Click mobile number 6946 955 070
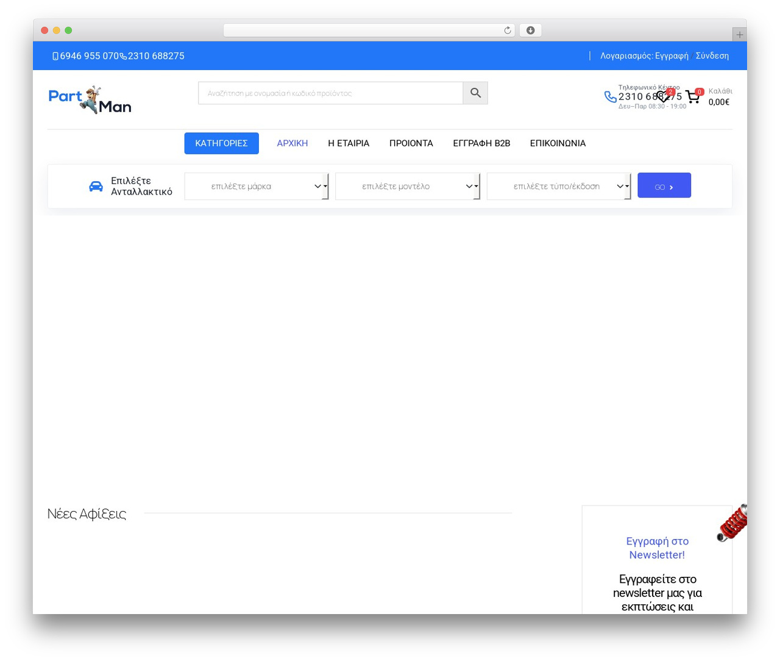The image size is (780, 661). 89,56
